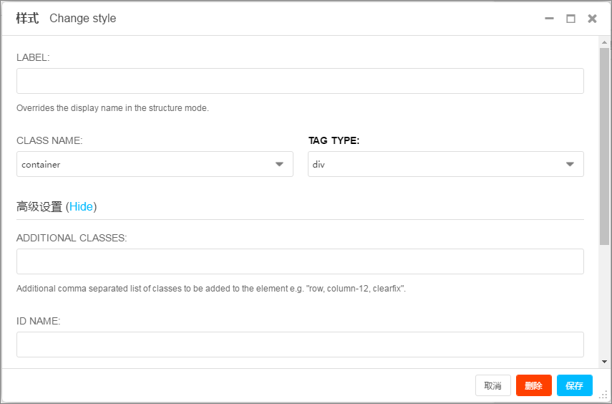Click the vertical scrollbar thumb
The width and height of the screenshot is (612, 404).
tap(605, 147)
